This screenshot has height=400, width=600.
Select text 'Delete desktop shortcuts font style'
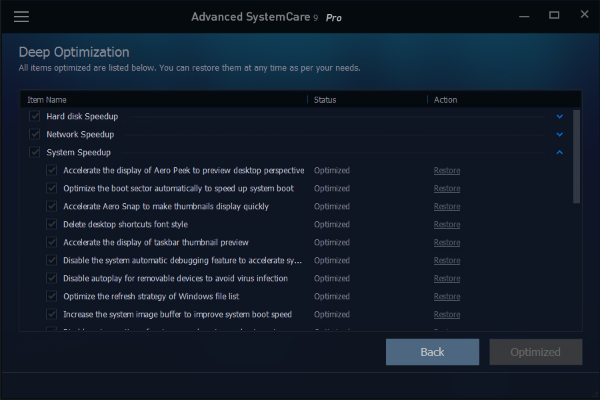point(125,224)
